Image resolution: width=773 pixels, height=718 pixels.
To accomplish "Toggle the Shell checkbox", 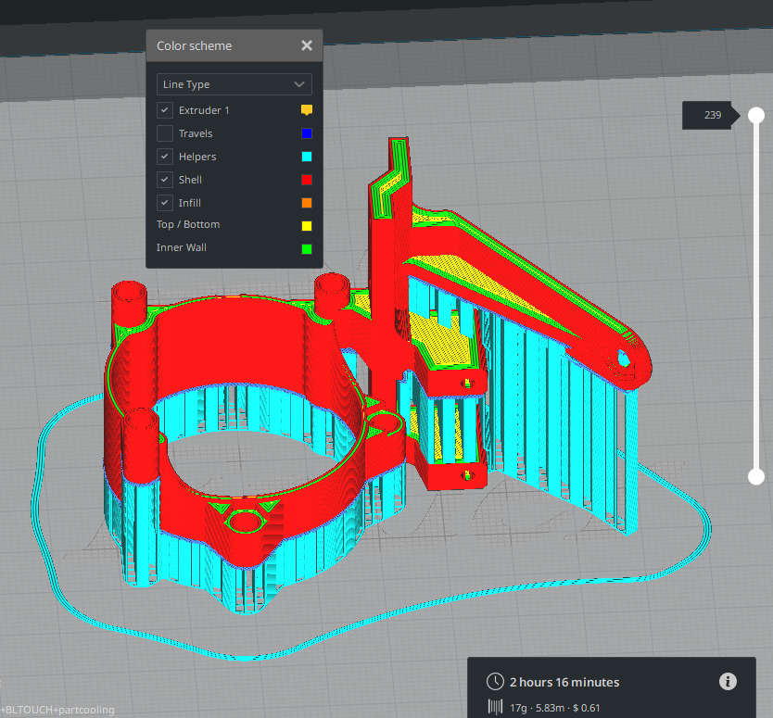I will pos(165,180).
